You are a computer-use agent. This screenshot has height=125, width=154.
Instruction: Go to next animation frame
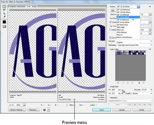click(145, 104)
